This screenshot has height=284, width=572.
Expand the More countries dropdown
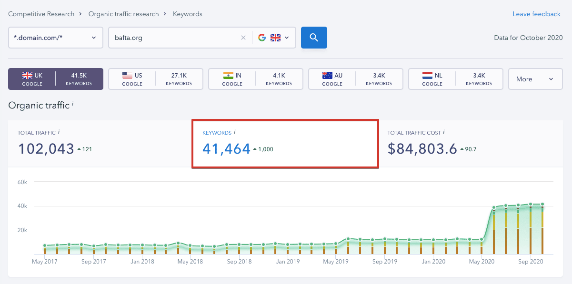coord(535,79)
